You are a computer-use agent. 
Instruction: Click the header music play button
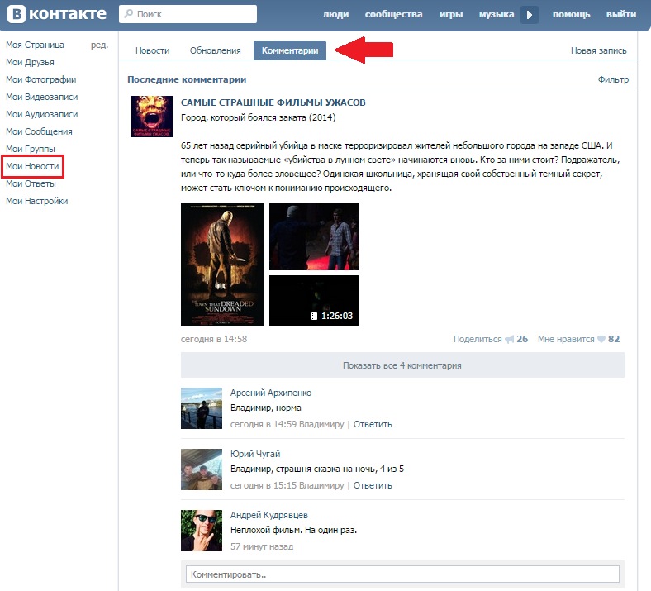530,15
